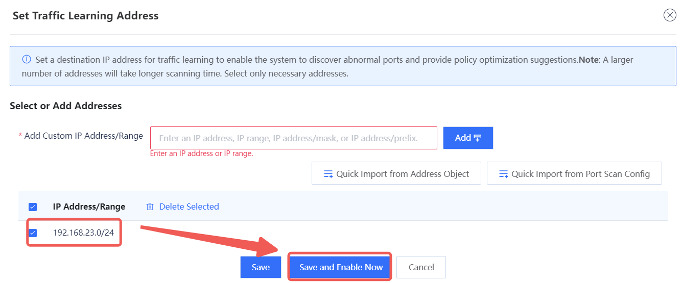Select the 192.168.23.0/24 address entry
Viewport: 682px width, 283px height.
pos(83,233)
